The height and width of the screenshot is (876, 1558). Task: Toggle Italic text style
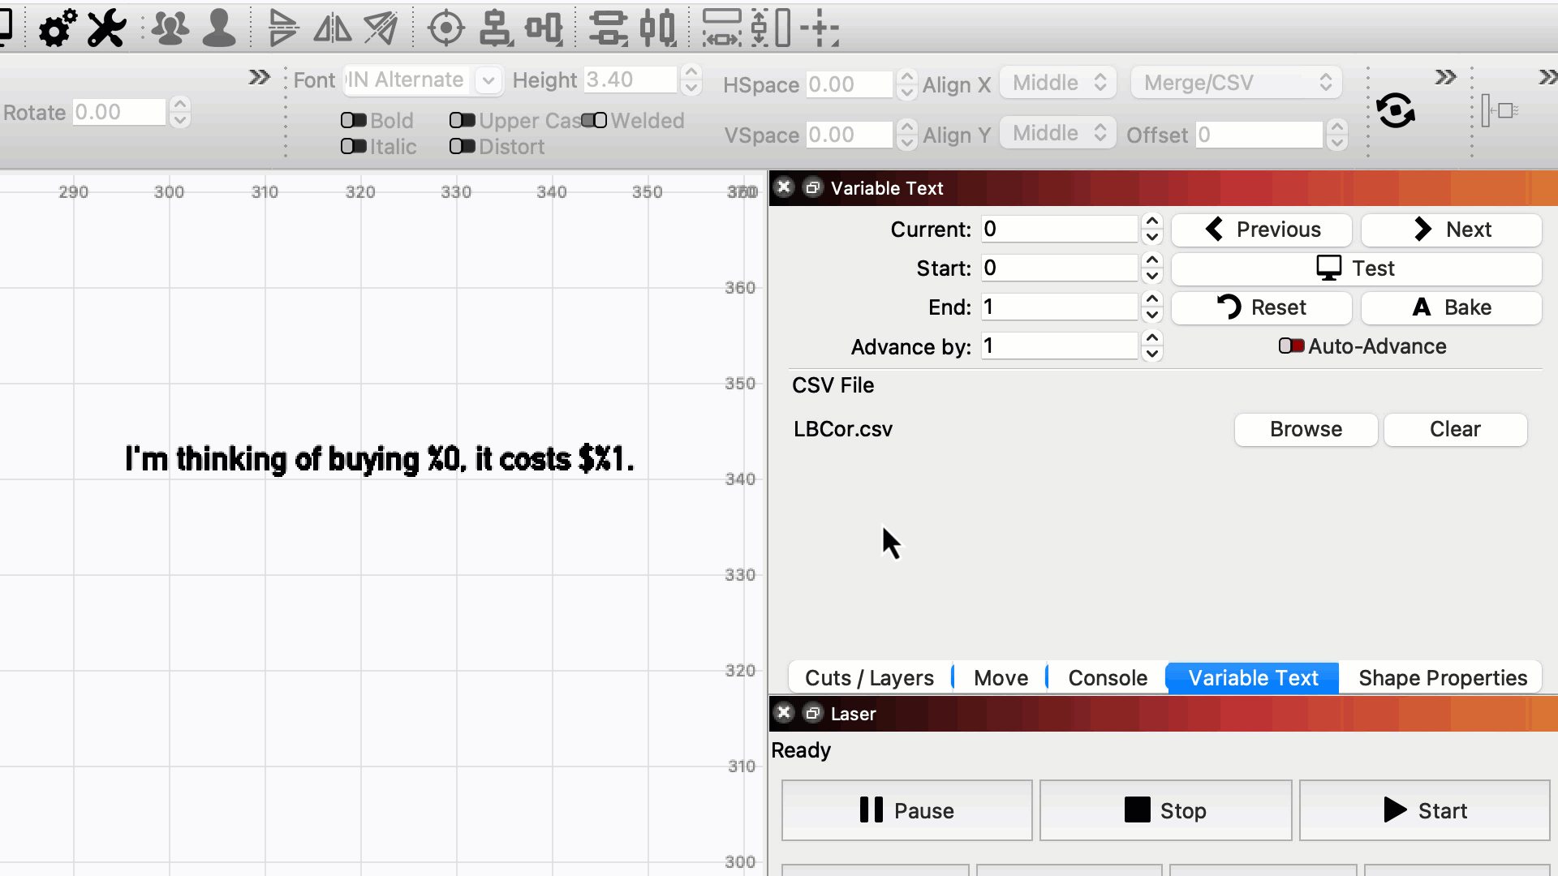353,146
